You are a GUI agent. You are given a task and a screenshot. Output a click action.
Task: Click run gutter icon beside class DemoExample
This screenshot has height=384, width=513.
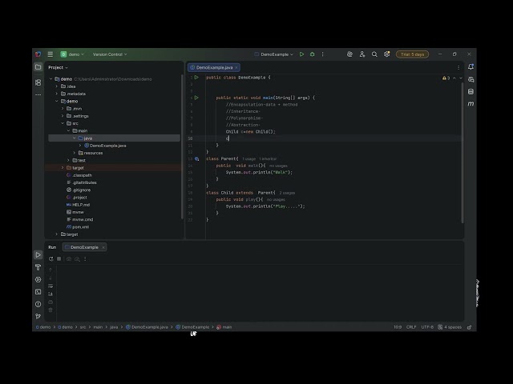196,78
